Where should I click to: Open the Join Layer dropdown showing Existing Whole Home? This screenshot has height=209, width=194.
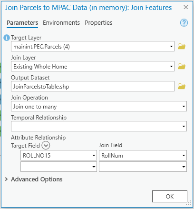tap(93, 66)
